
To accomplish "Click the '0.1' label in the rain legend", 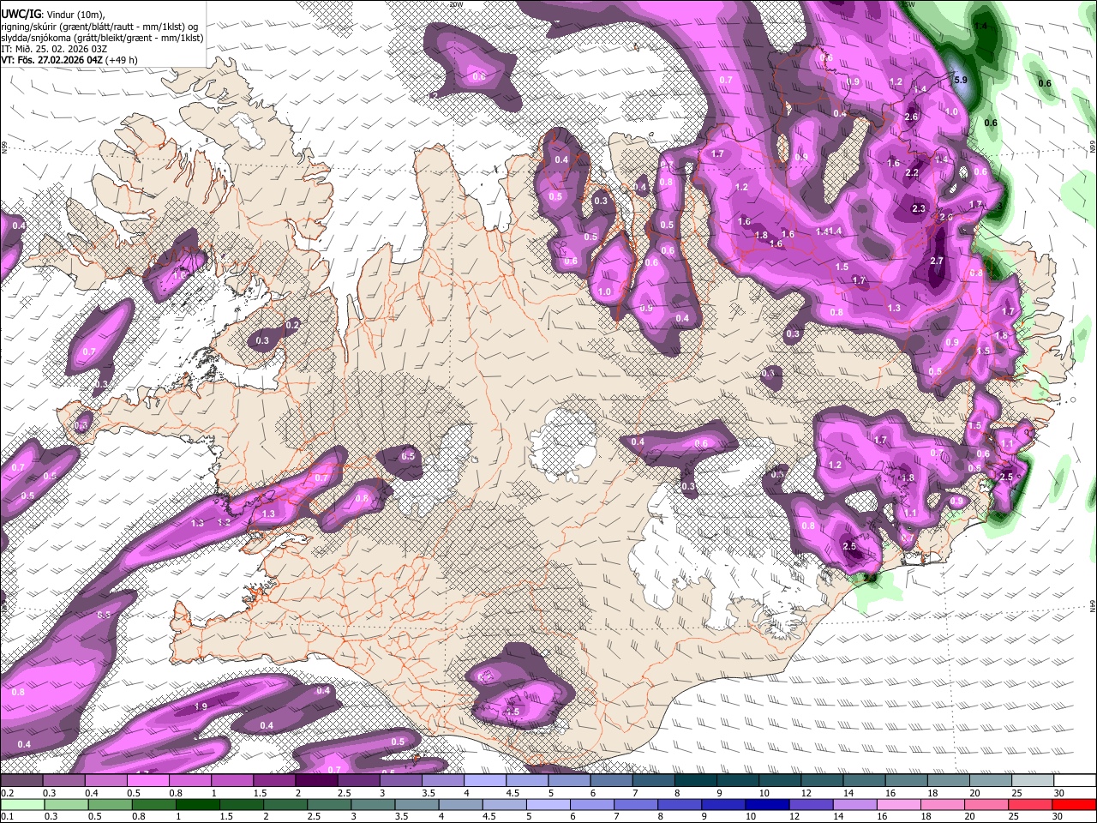I will [x=7, y=817].
